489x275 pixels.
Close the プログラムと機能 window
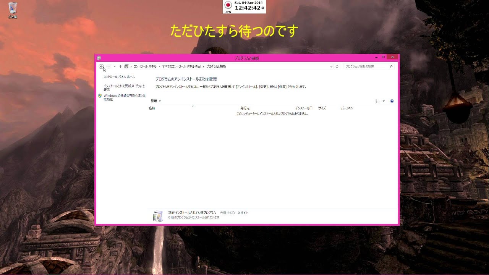point(392,57)
